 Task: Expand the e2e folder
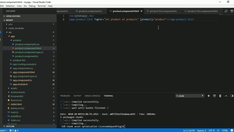10,24
